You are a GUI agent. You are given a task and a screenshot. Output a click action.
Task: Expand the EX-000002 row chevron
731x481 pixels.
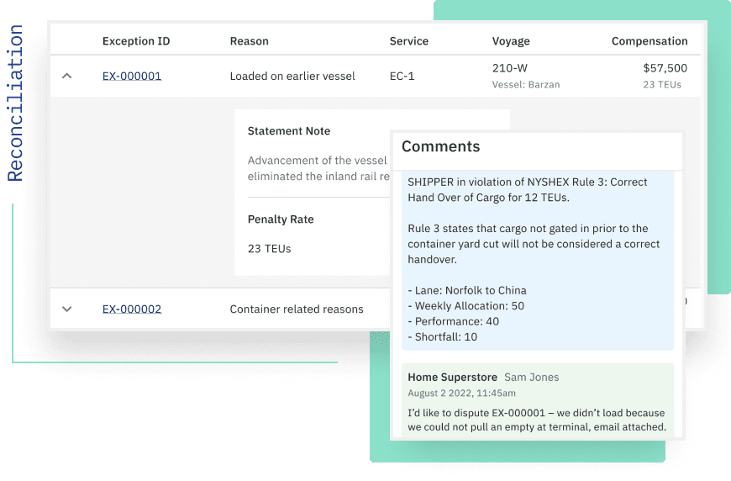point(67,309)
